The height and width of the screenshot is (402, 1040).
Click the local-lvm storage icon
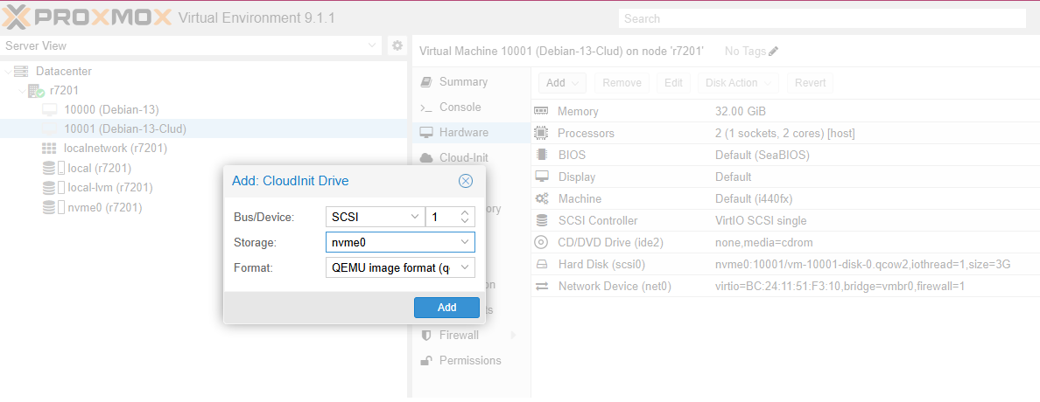pyautogui.click(x=49, y=187)
